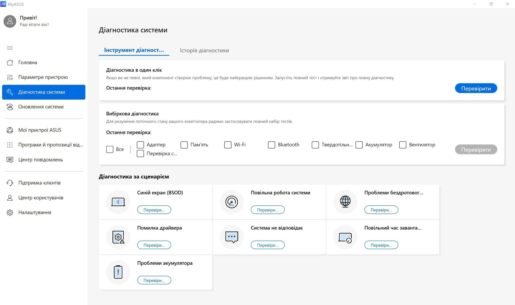Click the Центр користувачів person icon
The width and height of the screenshot is (515, 305).
click(x=10, y=198)
